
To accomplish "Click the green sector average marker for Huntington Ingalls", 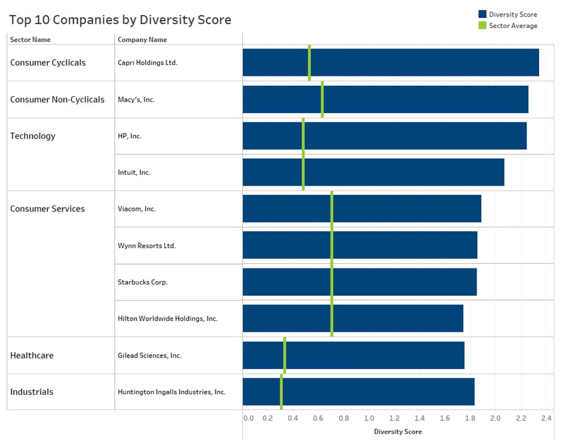I will (x=281, y=392).
